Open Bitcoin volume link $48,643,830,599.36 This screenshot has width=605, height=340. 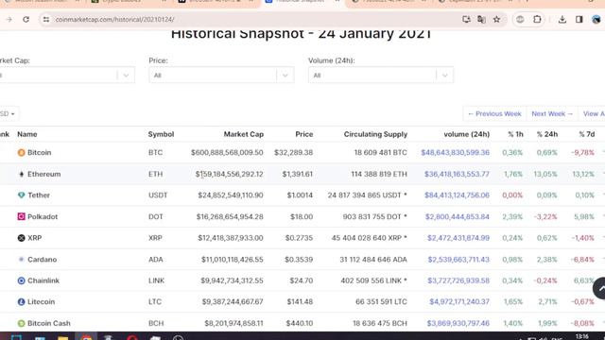(456, 153)
